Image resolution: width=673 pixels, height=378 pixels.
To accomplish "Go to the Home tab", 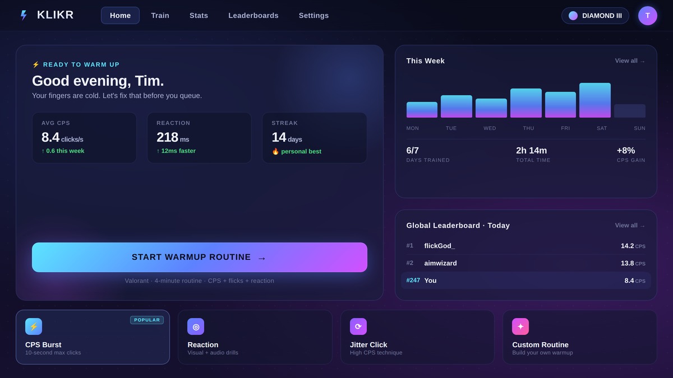I will tap(120, 16).
